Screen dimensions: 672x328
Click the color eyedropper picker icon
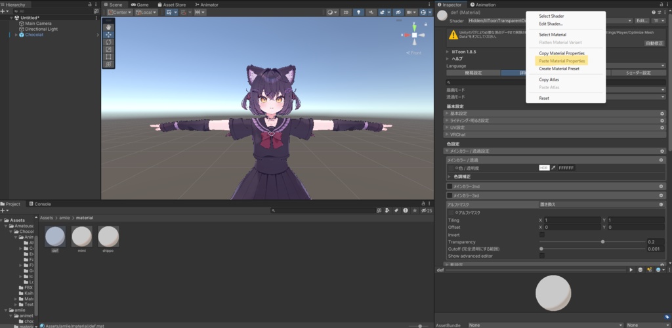click(x=553, y=168)
